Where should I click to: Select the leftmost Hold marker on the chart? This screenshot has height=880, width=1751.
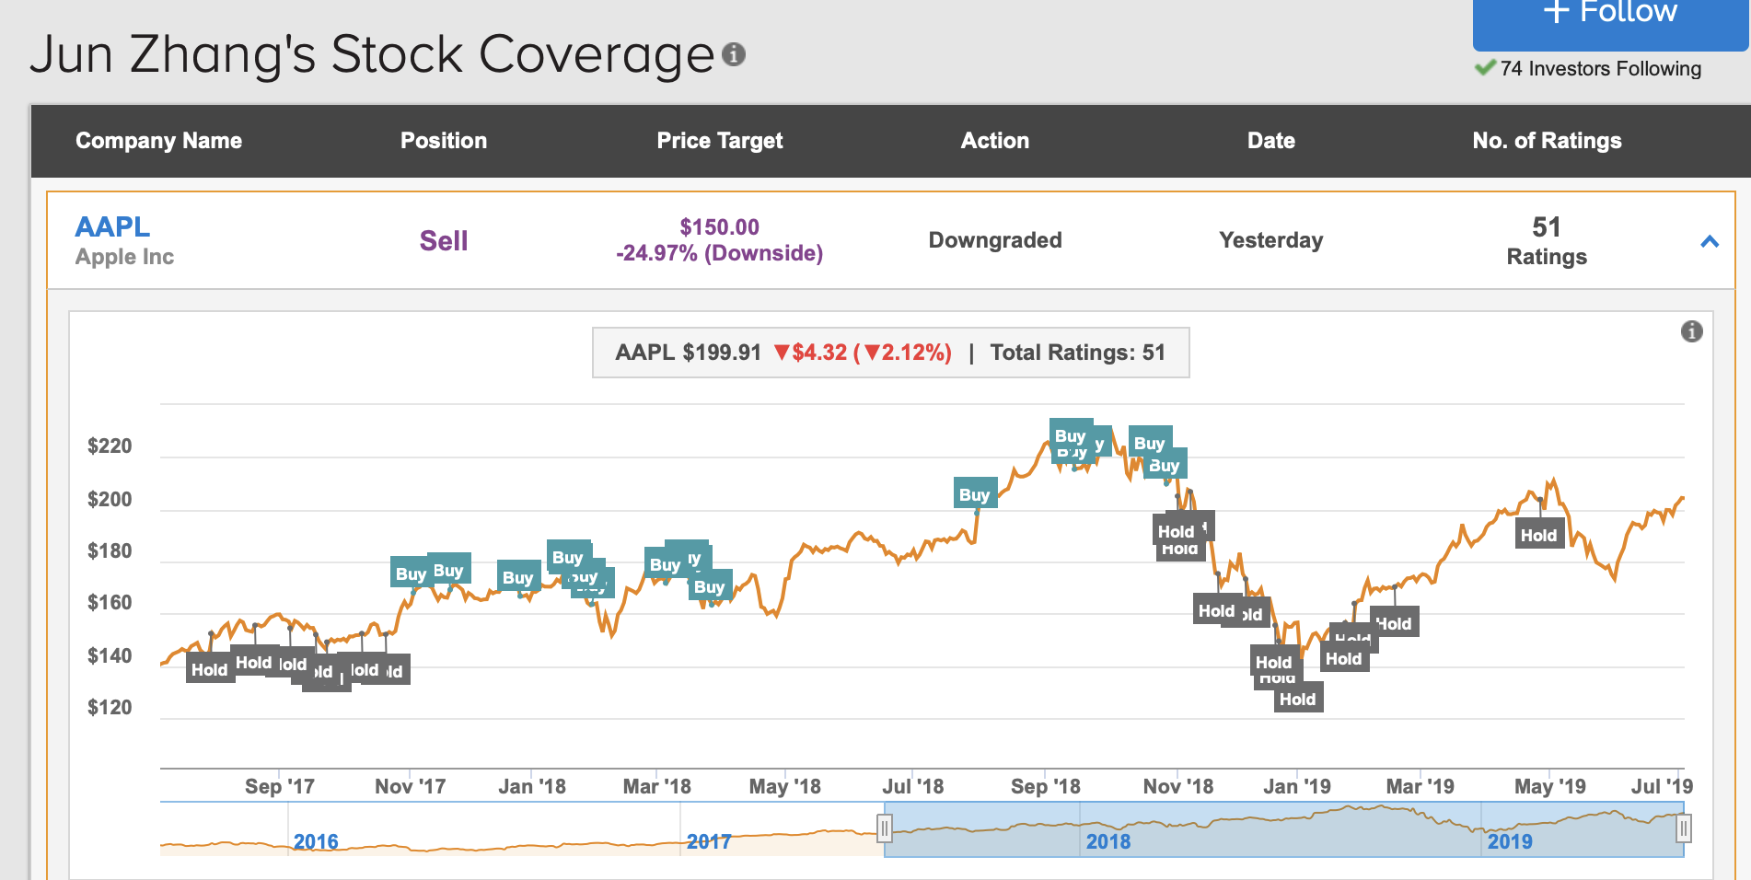(210, 669)
